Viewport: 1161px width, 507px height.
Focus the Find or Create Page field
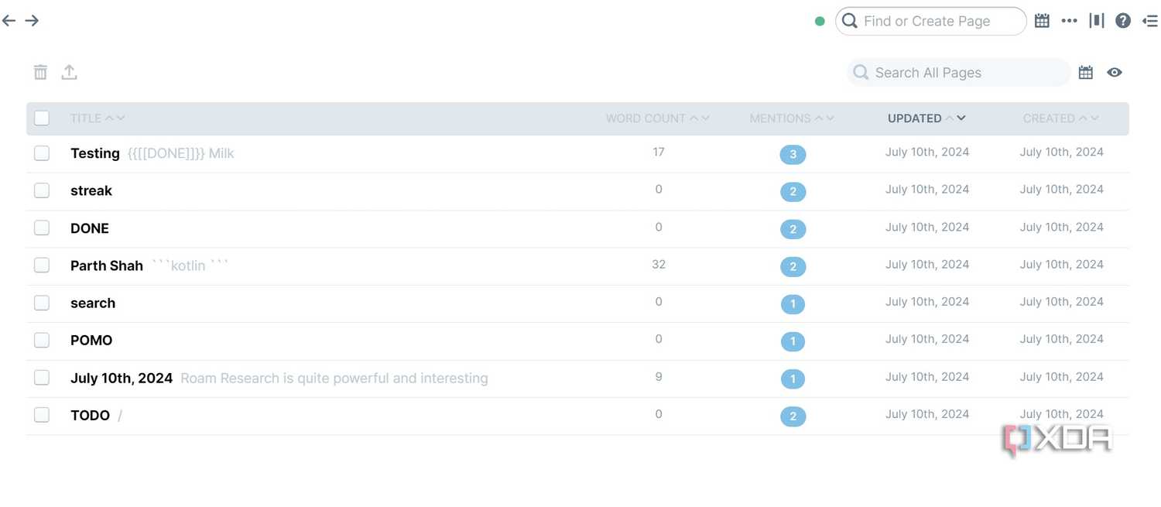tap(931, 21)
